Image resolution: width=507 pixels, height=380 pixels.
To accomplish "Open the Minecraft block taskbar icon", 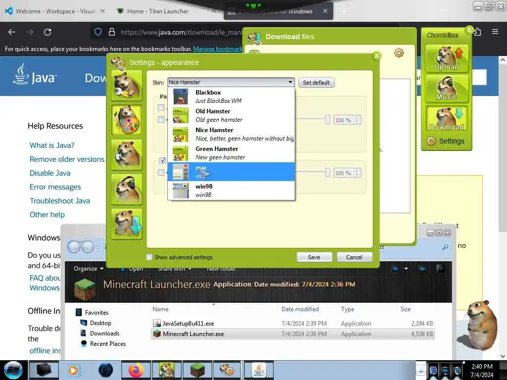I will pyautogui.click(x=197, y=370).
